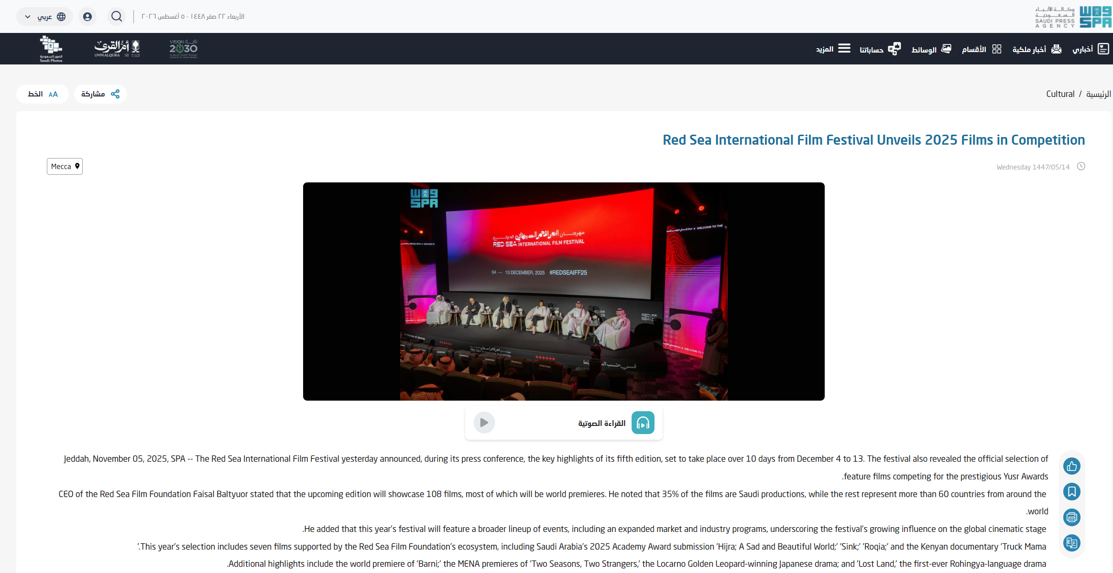
Task: Go to الرئيسية home breadcrumb
Action: point(1099,94)
